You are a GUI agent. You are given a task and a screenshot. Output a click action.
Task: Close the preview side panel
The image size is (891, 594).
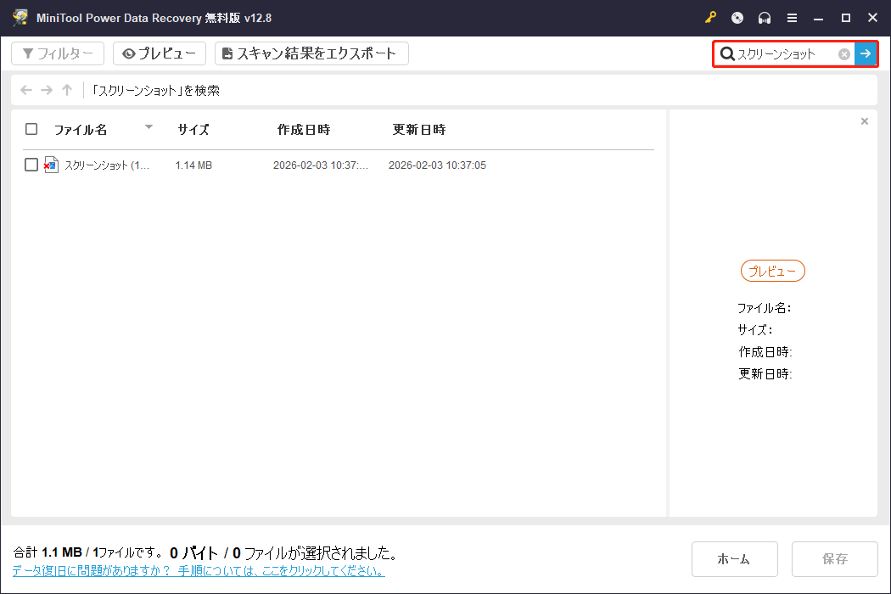coord(865,121)
